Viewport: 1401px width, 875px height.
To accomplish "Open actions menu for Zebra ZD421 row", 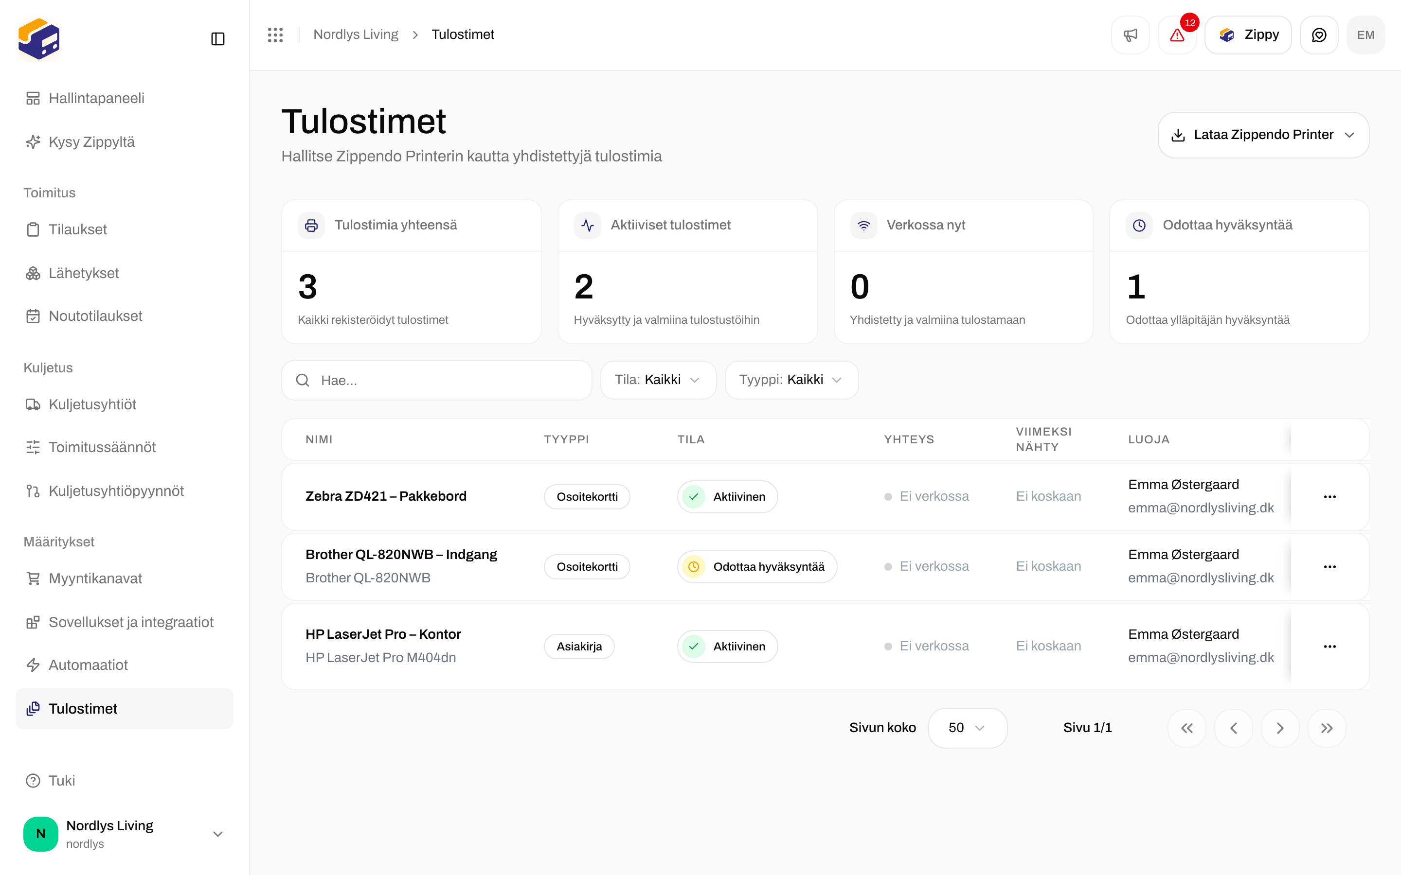I will (x=1330, y=496).
